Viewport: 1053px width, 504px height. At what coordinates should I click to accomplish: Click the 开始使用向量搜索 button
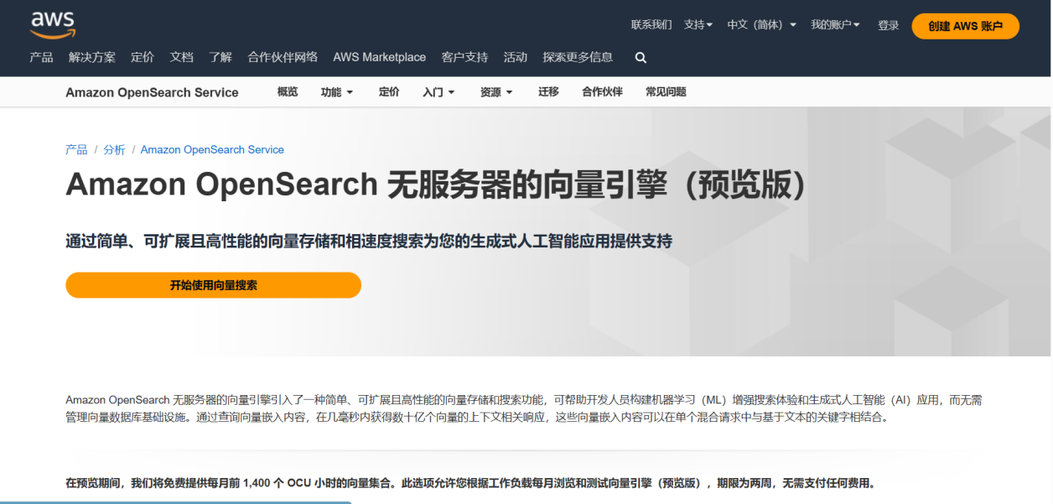coord(213,285)
